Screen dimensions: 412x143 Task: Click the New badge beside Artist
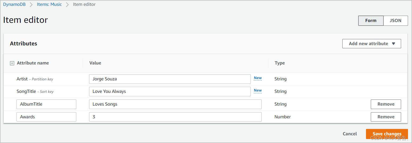tap(257, 78)
